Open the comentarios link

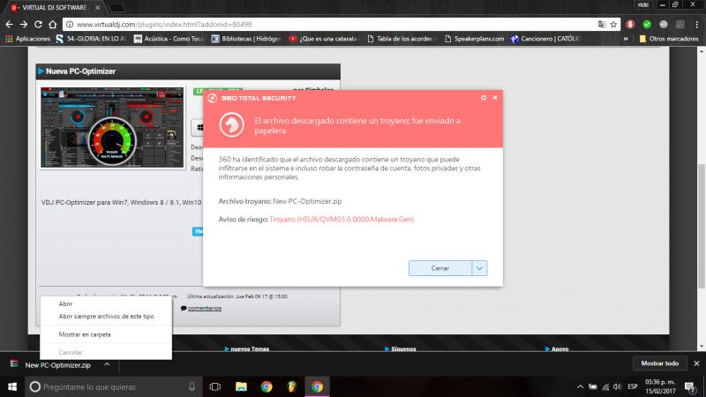[x=205, y=308]
